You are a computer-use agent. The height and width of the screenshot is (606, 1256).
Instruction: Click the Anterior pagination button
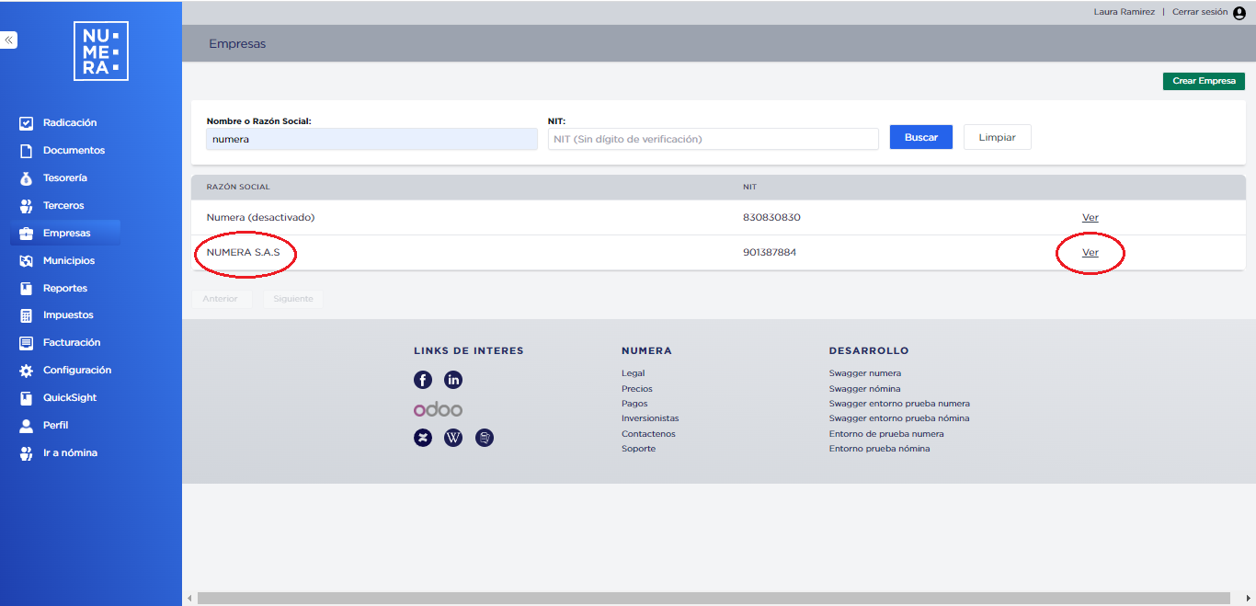pos(221,299)
